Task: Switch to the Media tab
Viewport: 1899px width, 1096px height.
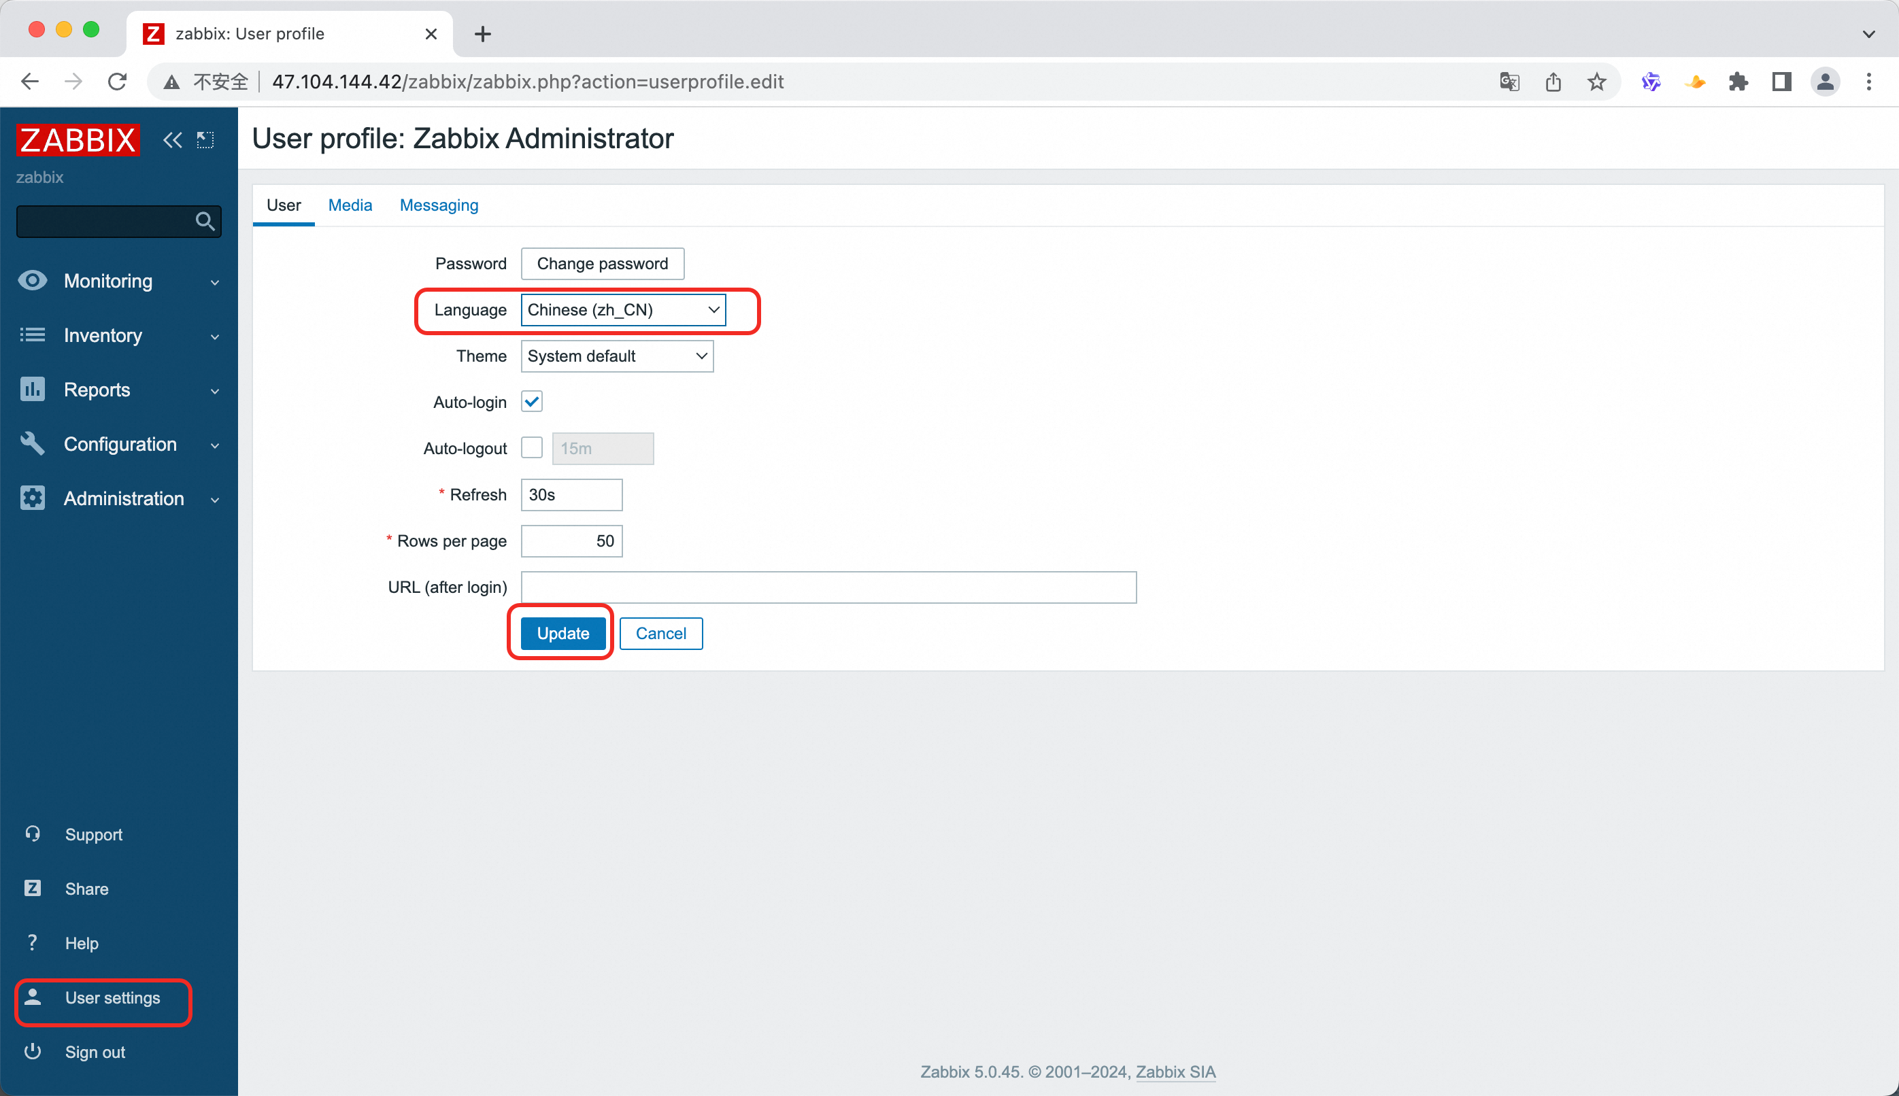Action: [x=350, y=205]
